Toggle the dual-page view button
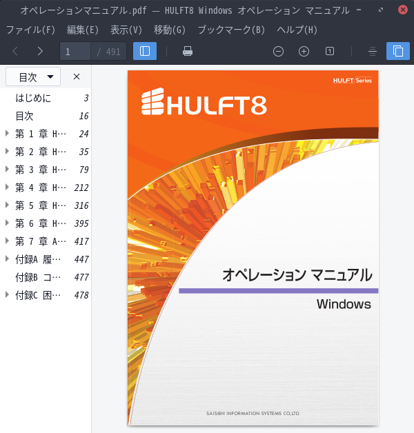Viewport: 414px width, 433px height. 398,51
